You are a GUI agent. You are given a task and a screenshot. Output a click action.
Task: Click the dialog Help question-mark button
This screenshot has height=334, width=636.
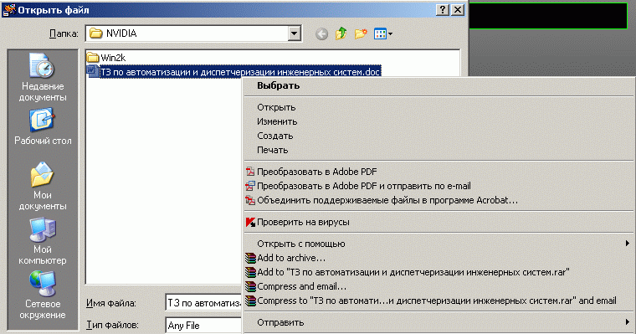pyautogui.click(x=443, y=10)
